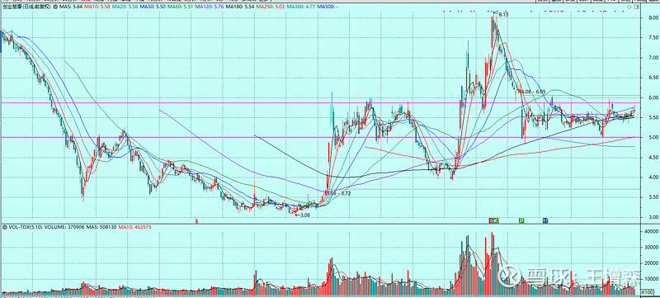Viewport: 660px width, 298px height.
Task: Click the stock name title 创业慧康
Action: point(12,7)
